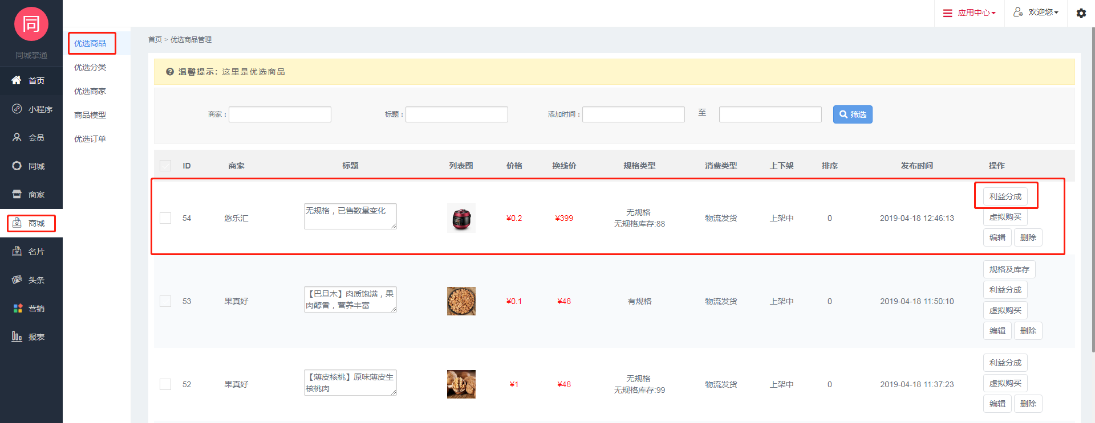Click the ¥399 price in row 54
Viewport: 1095px width, 423px height.
click(564, 218)
